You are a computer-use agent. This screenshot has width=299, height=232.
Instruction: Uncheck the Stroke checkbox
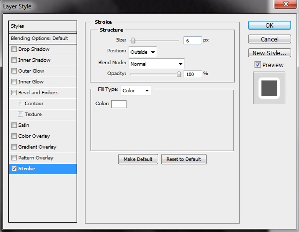click(x=14, y=169)
